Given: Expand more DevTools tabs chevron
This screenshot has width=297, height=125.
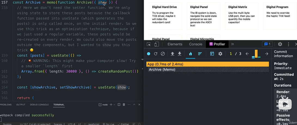Looking at the screenshot, I should [232, 44].
